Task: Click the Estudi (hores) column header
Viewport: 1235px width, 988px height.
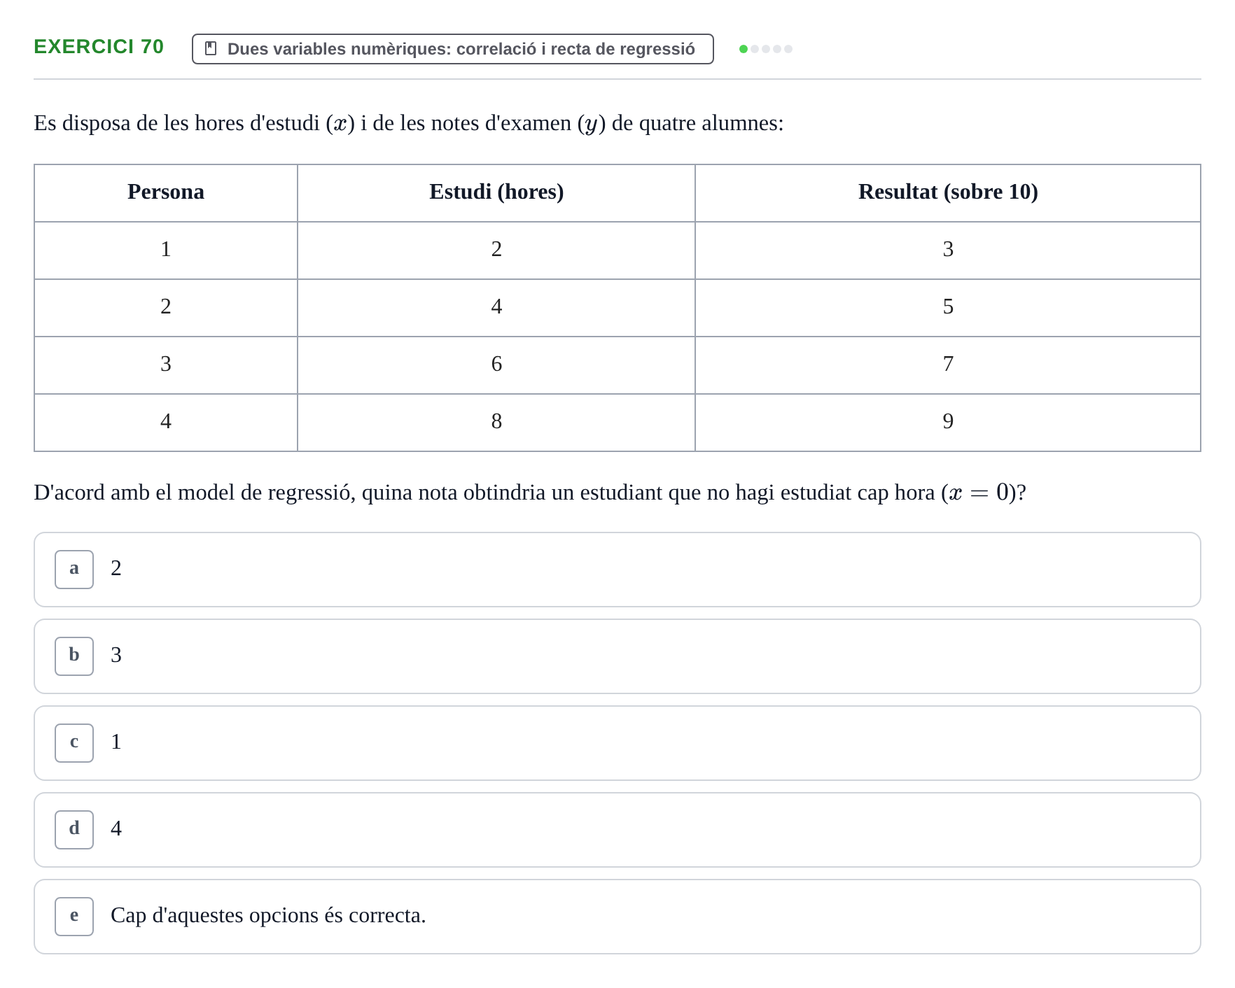Action: click(x=496, y=193)
